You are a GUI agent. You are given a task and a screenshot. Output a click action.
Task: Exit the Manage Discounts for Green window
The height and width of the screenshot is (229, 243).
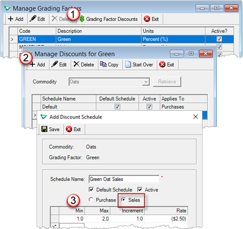(x=167, y=64)
